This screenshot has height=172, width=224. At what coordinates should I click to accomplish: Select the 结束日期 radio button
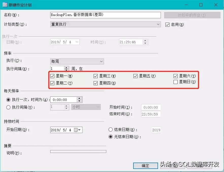pyautogui.click(x=111, y=130)
